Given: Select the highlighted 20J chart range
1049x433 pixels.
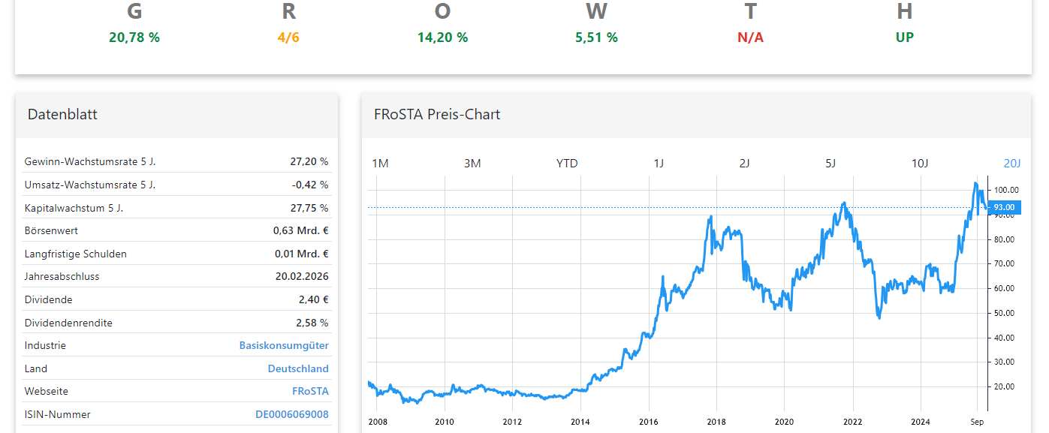Looking at the screenshot, I should click(x=1013, y=162).
